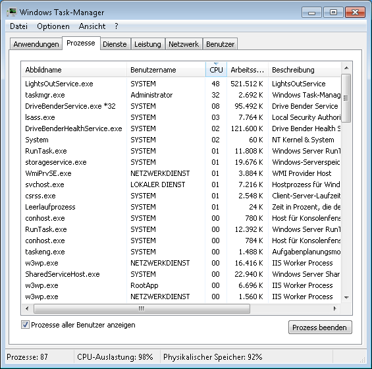Select w3wp.exe using 1.560 K
Screen dimensions: 372x369
point(181,297)
